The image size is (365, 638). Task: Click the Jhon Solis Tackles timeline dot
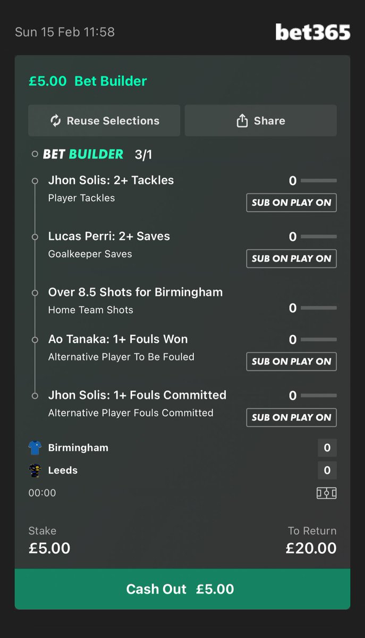[35, 181]
